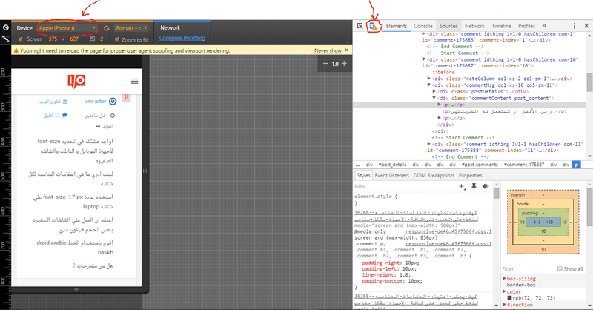Click the Configure throttling link
The height and width of the screenshot is (310, 593).
(181, 38)
